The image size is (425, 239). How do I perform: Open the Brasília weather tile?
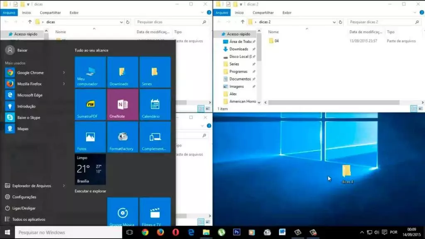tap(90, 169)
